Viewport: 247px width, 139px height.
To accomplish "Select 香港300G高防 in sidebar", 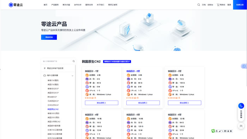I will (x=53, y=113).
